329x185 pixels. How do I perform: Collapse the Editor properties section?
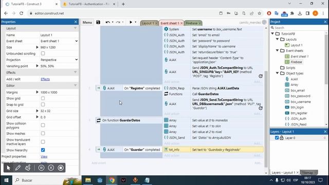[x=75, y=85]
